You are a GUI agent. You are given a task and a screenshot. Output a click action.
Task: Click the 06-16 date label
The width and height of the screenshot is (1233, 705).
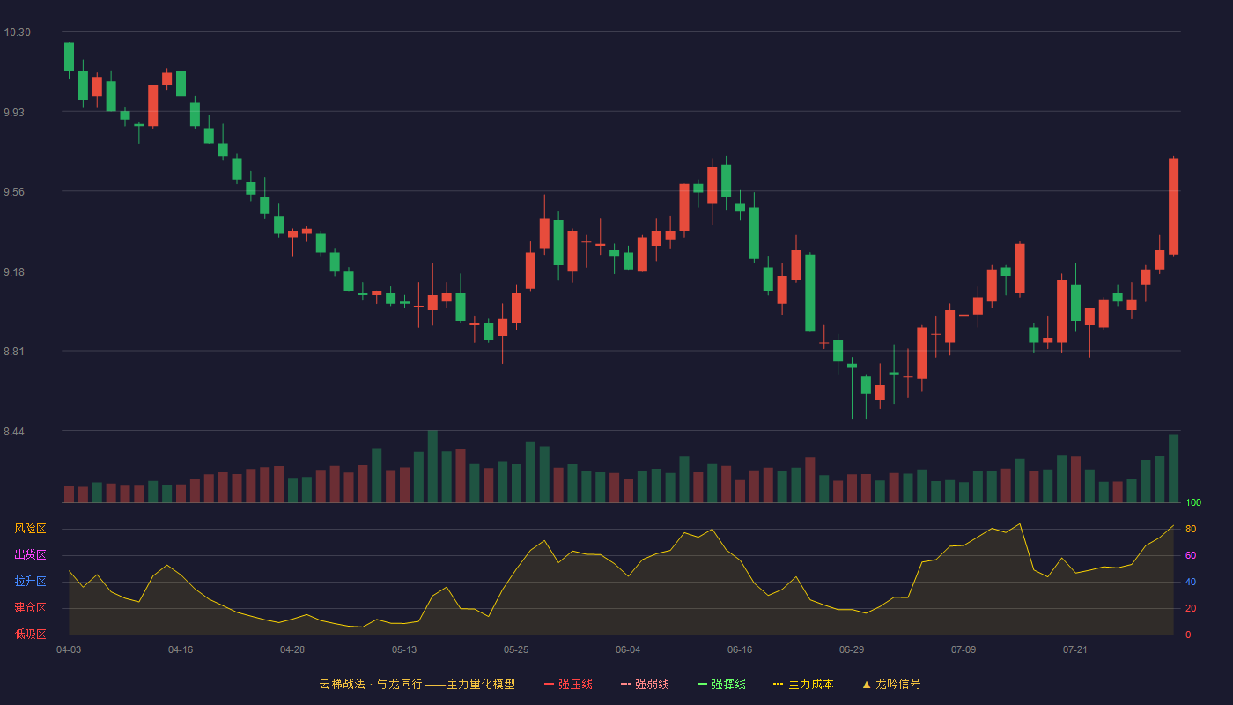click(x=740, y=649)
